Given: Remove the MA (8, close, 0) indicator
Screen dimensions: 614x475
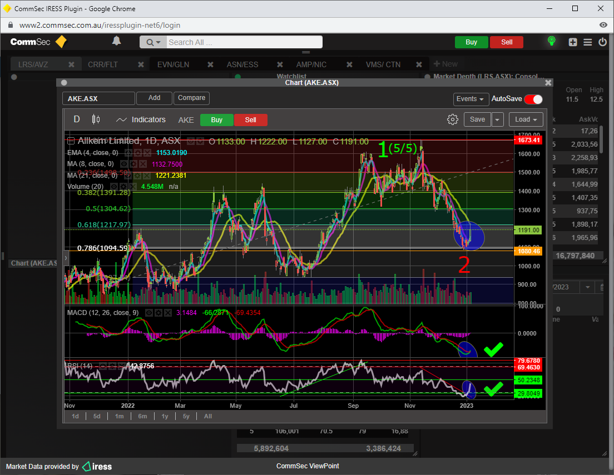Looking at the screenshot, I should 142,164.
